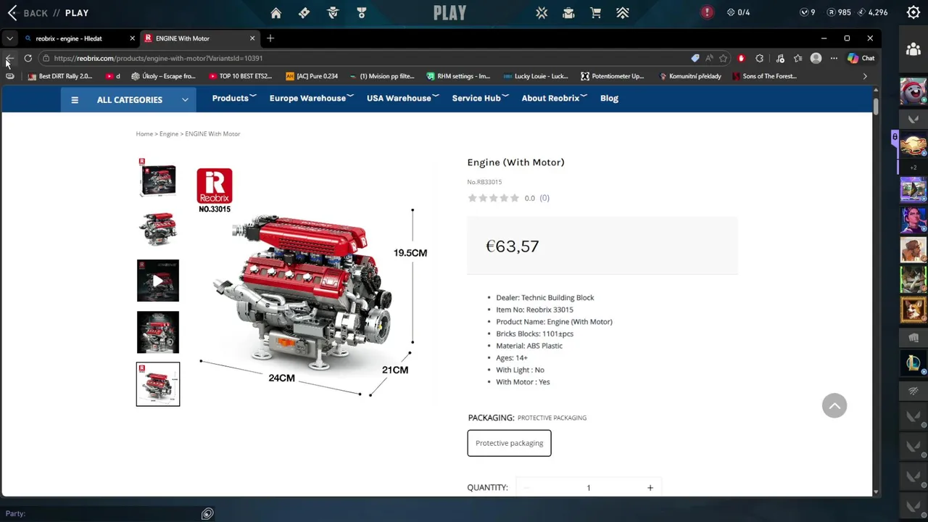Viewport: 928px width, 522px height.
Task: Expand the ALL CATEGORIES dropdown
Action: [x=129, y=99]
